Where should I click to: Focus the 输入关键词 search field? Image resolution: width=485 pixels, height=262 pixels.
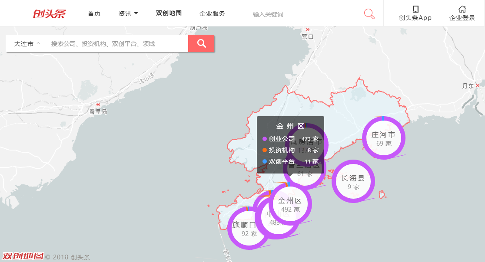[x=303, y=14]
